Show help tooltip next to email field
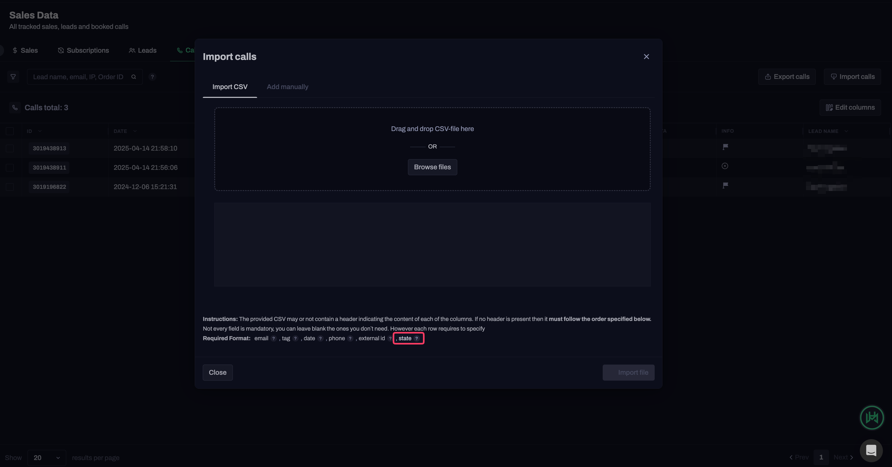 tap(273, 338)
